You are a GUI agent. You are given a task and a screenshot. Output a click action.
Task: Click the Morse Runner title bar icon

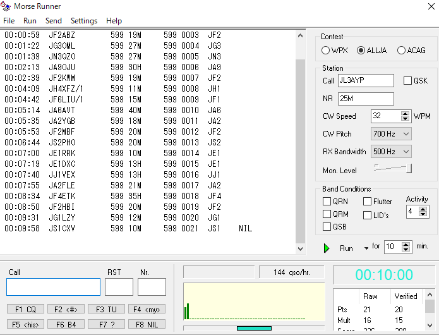pyautogui.click(x=7, y=6)
